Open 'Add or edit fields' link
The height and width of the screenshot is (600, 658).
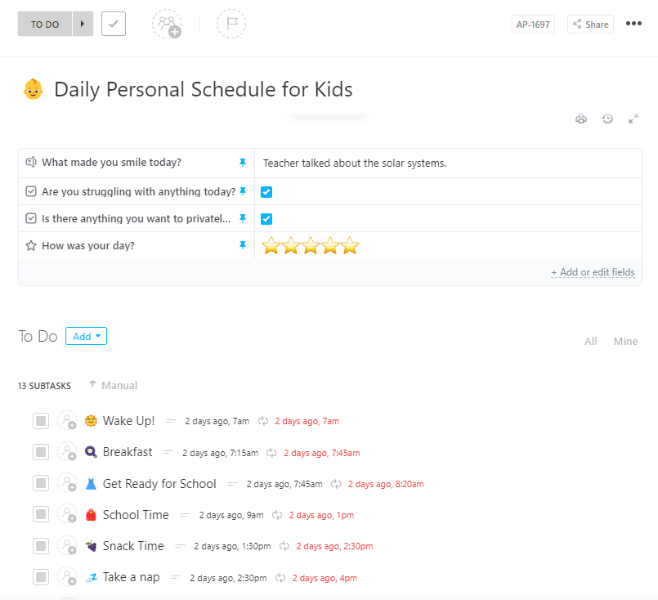coord(593,271)
